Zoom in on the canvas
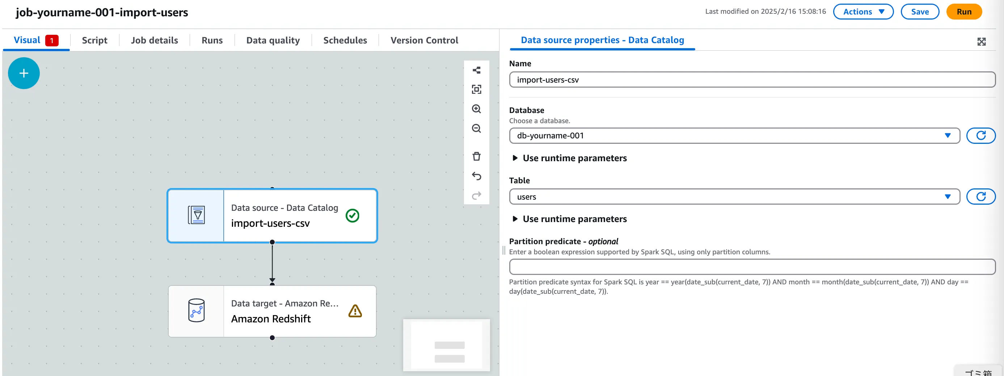 (476, 109)
